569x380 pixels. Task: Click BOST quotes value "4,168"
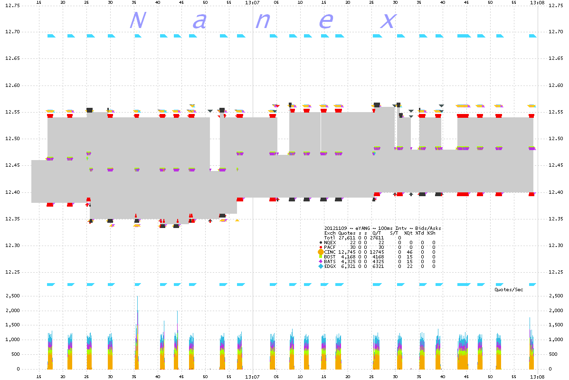(348, 256)
